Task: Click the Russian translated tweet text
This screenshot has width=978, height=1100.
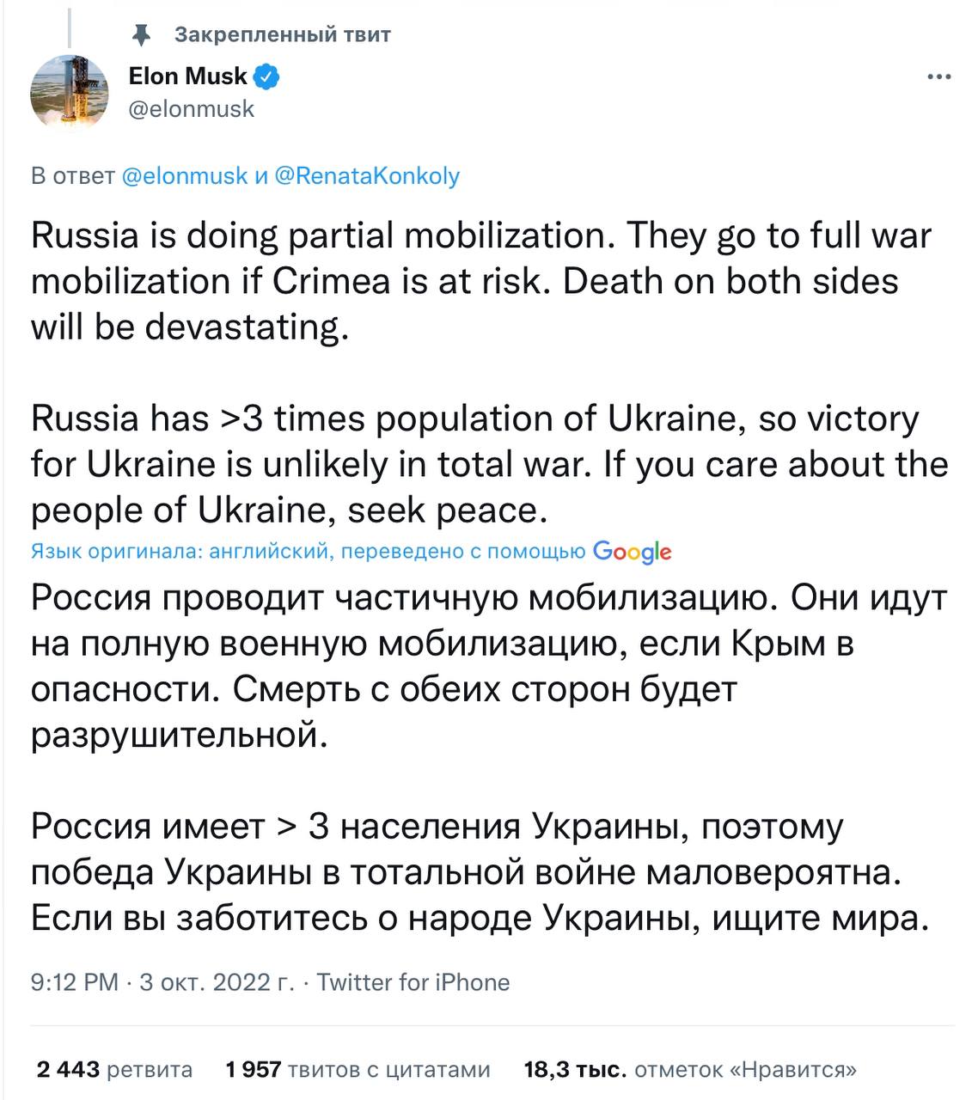Action: point(489,758)
